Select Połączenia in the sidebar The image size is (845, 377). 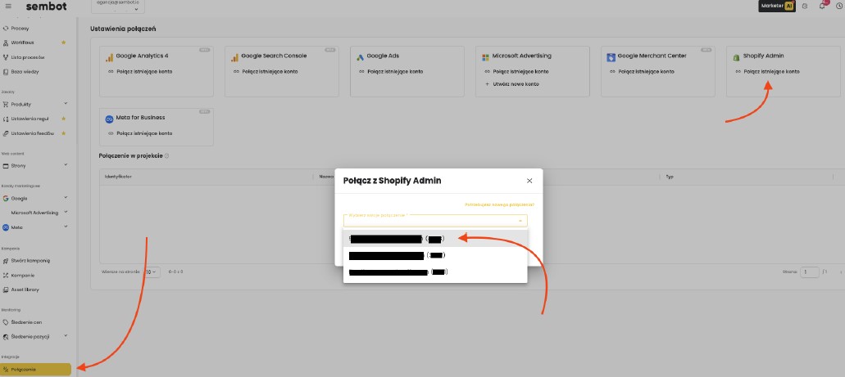[35, 370]
